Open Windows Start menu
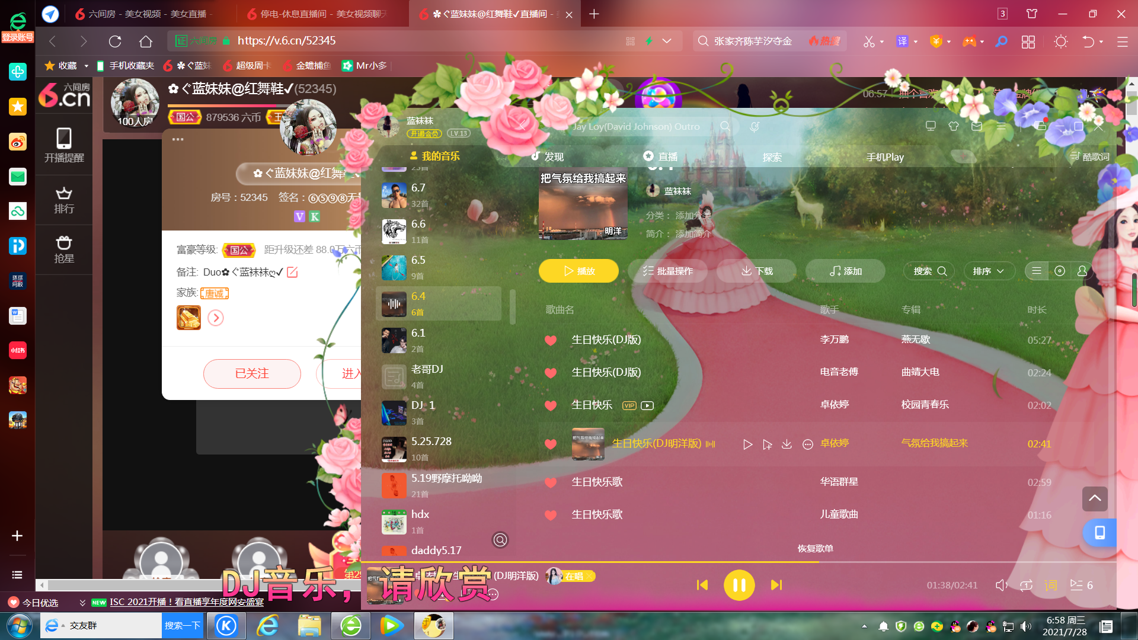The image size is (1138, 640). [x=20, y=625]
